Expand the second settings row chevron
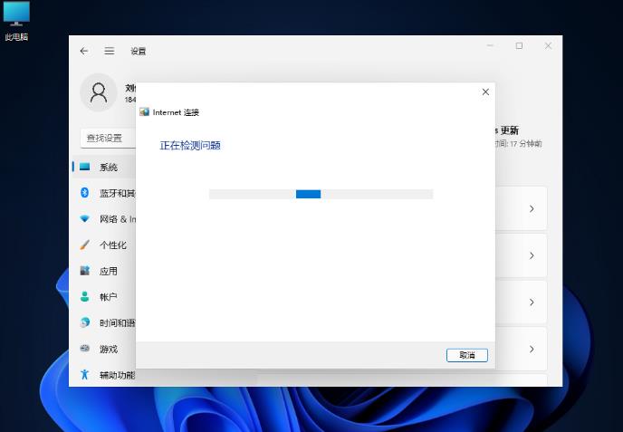The image size is (623, 432). coord(532,256)
